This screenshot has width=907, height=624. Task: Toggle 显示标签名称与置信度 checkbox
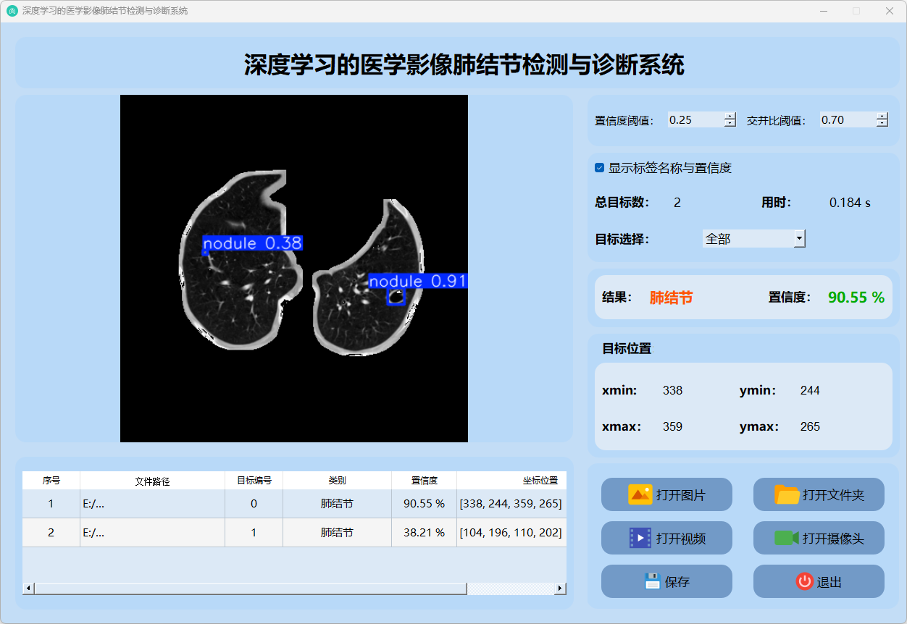[x=599, y=168]
